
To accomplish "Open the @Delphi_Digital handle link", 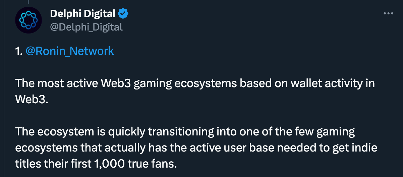I will pyautogui.click(x=87, y=27).
